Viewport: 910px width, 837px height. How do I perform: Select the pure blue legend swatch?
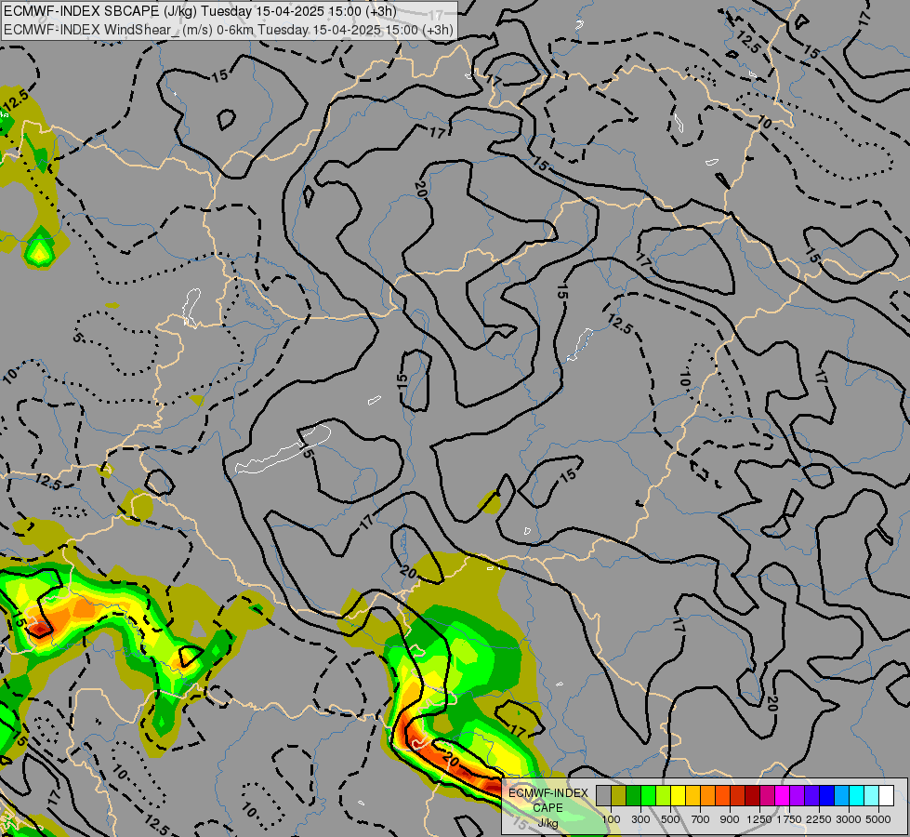(x=827, y=795)
